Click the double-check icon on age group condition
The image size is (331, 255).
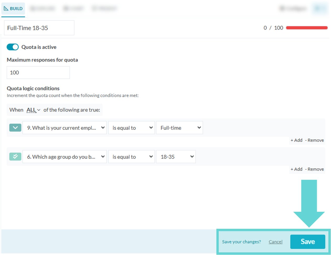coord(15,156)
